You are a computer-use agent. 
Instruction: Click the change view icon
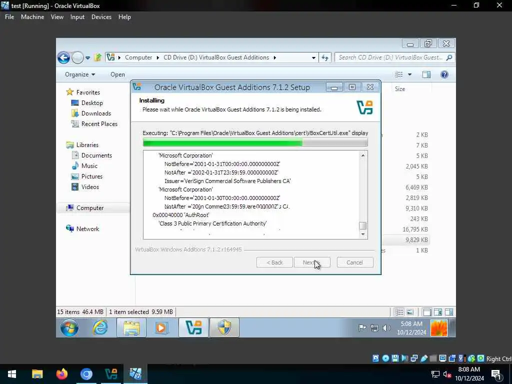[399, 74]
